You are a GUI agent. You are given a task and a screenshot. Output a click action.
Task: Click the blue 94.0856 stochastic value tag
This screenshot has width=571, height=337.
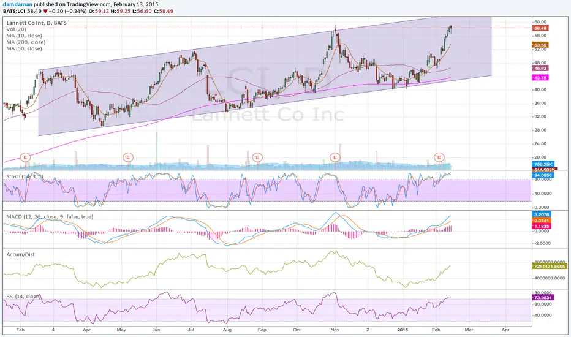click(x=543, y=175)
